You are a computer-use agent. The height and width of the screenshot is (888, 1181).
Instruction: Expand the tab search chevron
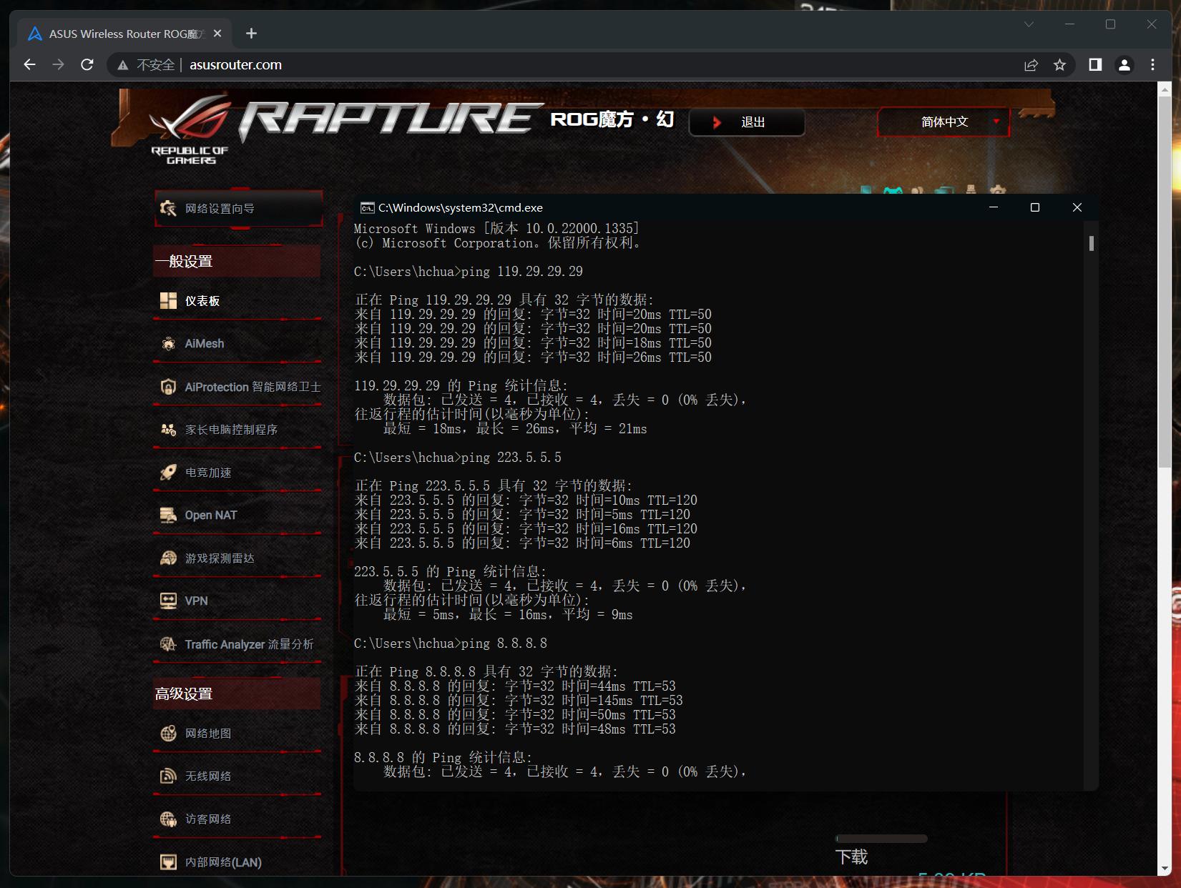click(1029, 24)
